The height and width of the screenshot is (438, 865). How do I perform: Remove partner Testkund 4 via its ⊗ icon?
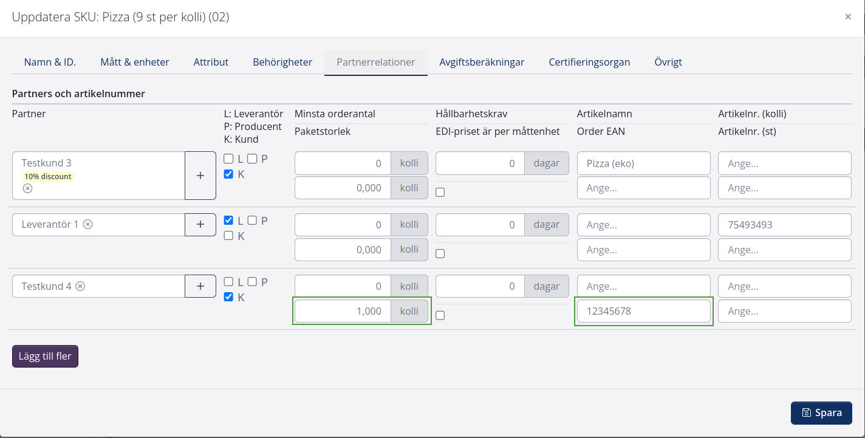[80, 286]
